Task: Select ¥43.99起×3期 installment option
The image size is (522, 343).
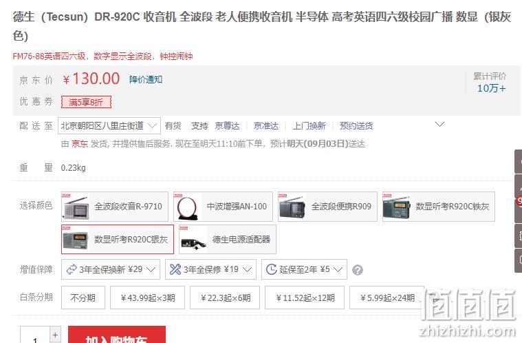Action: point(147,298)
